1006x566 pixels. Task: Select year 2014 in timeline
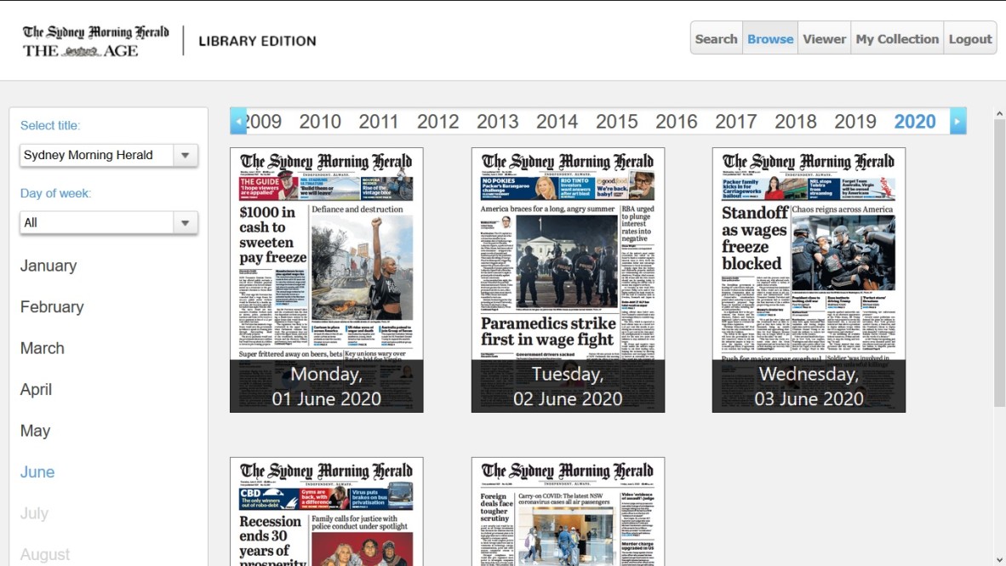point(557,121)
